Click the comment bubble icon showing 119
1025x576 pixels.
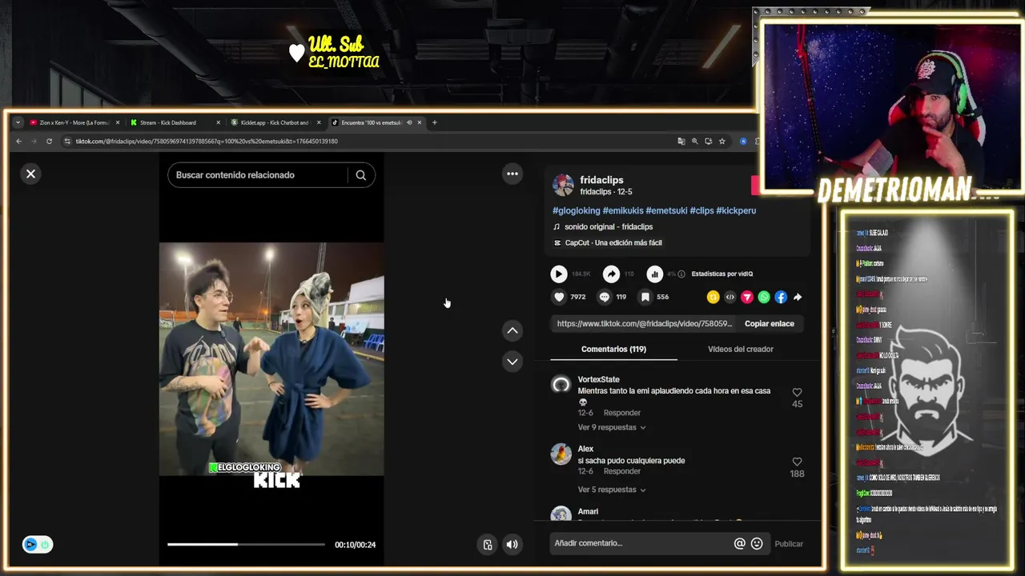pyautogui.click(x=605, y=297)
